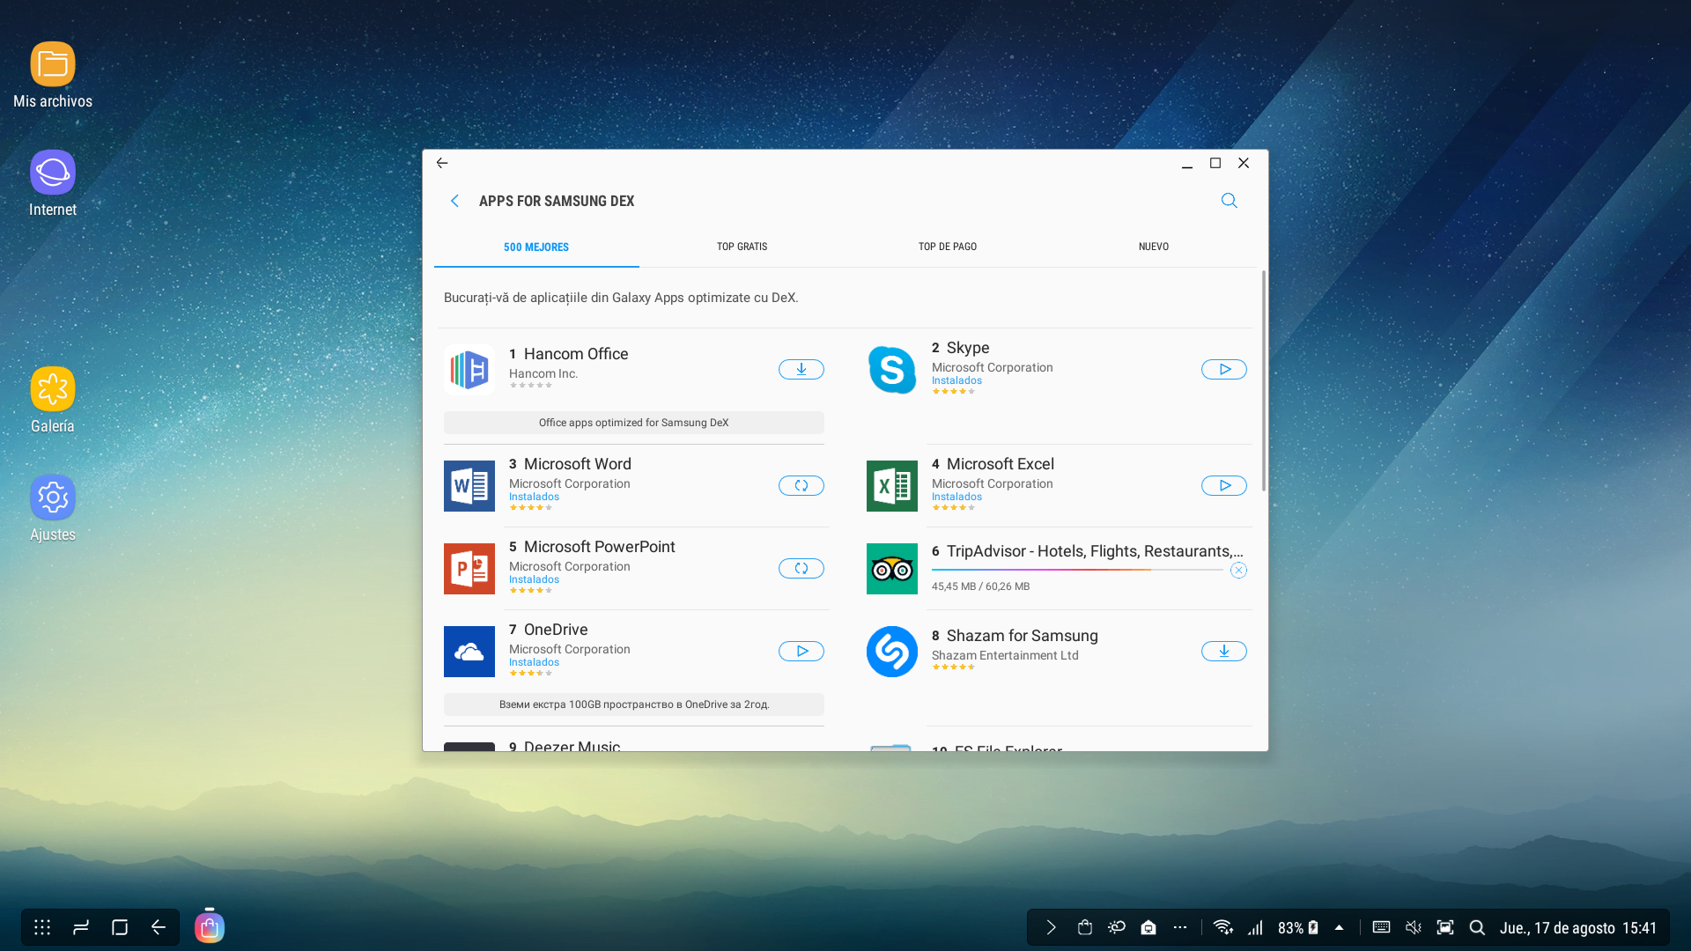
Task: Open Wi-Fi status icon
Action: (x=1222, y=927)
